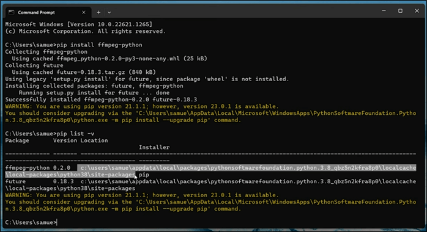Click the 'pip install ffmpeg-python' command text
This screenshot has height=232, width=427.
(x=99, y=45)
